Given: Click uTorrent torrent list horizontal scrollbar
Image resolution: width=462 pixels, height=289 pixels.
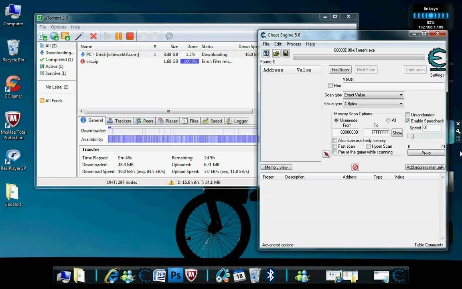Looking at the screenshot, I should coord(168,112).
